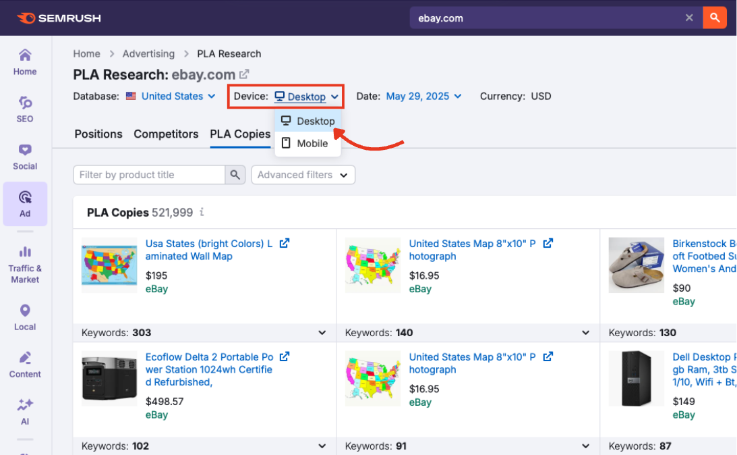Select Desktop in the Device dropdown

point(307,121)
